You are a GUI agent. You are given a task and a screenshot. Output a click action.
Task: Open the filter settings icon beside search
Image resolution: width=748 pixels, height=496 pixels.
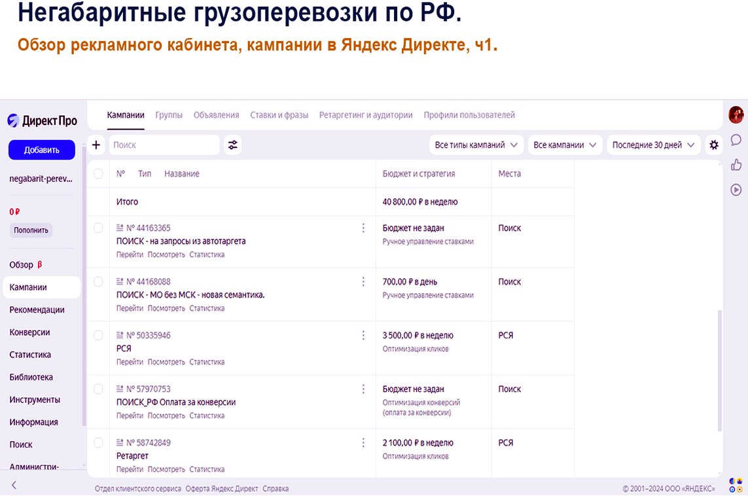232,145
